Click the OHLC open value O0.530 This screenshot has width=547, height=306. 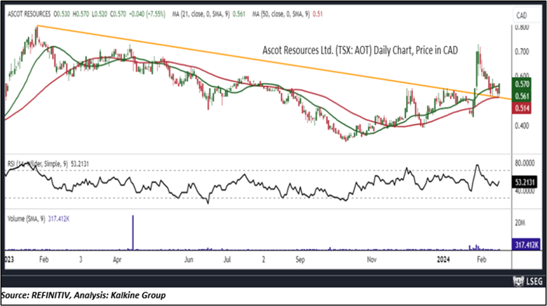61,14
